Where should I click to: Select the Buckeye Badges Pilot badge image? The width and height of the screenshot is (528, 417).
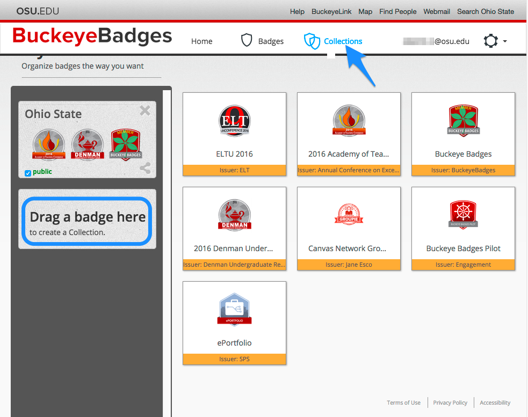pos(464,215)
